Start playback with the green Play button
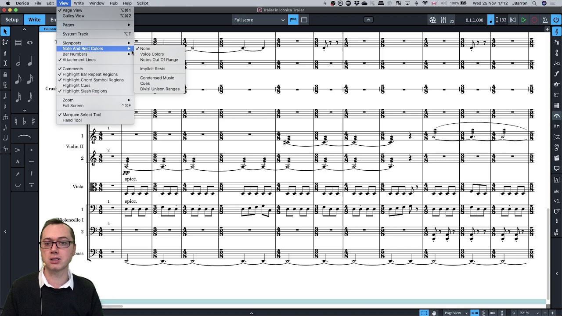 (523, 20)
